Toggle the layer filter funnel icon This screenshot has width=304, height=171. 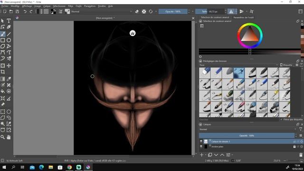tap(301, 129)
